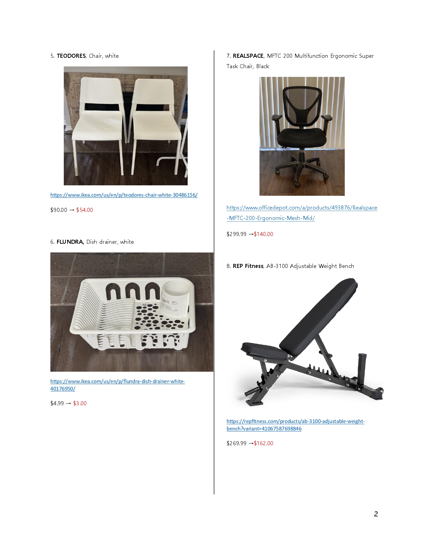Click the red $140.00 sale price
The height and width of the screenshot is (554, 428).
click(x=264, y=234)
